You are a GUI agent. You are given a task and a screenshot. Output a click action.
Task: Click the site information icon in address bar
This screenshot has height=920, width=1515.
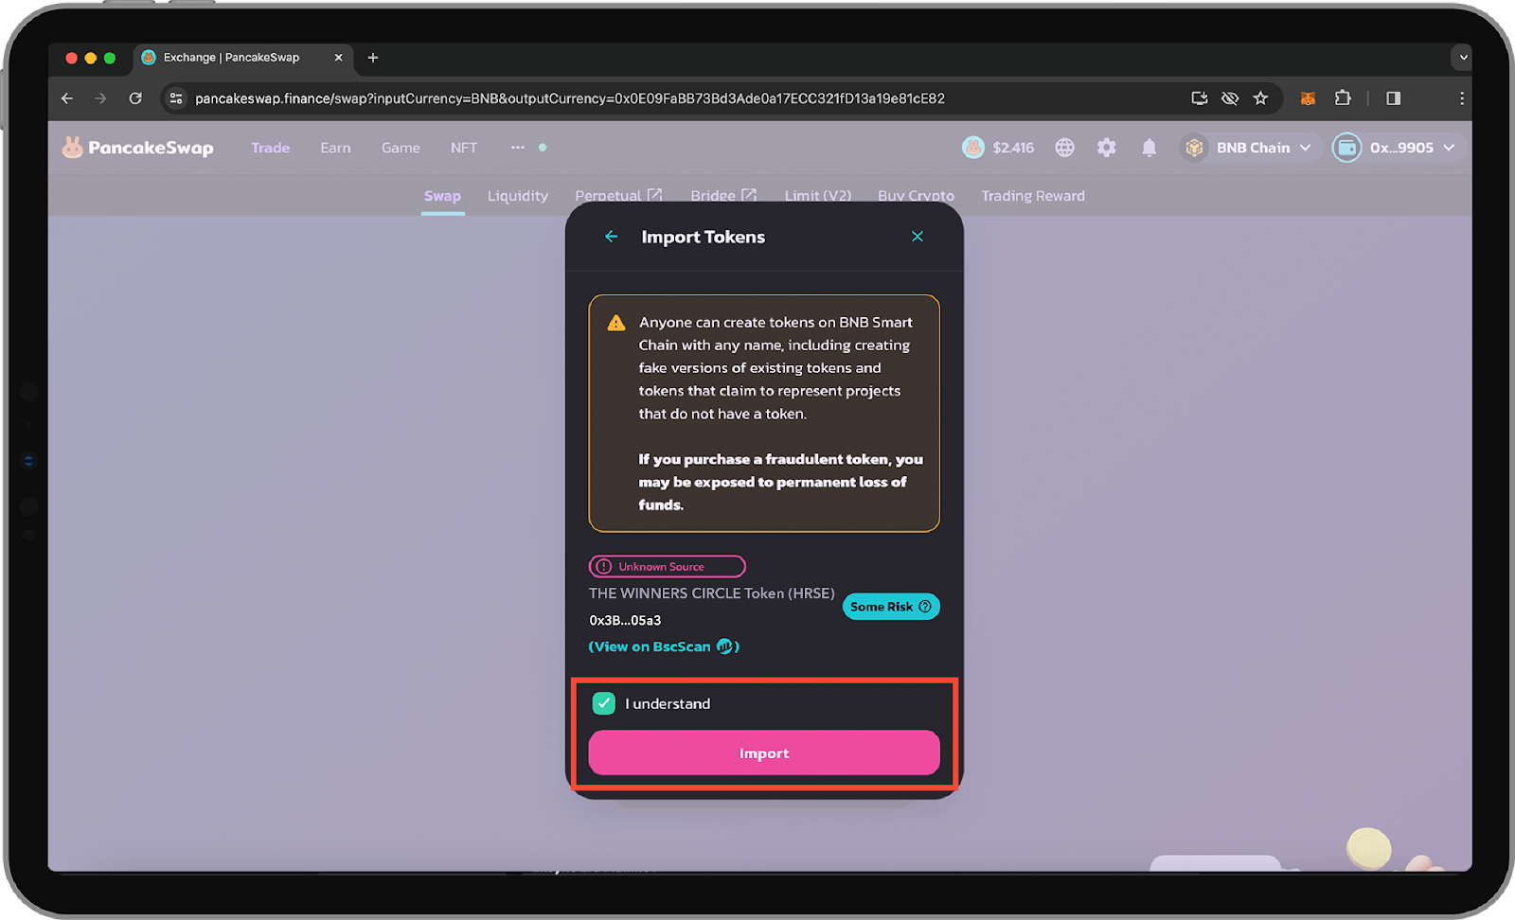[176, 98]
